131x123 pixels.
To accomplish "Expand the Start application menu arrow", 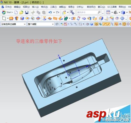I will click(x=12, y=12).
